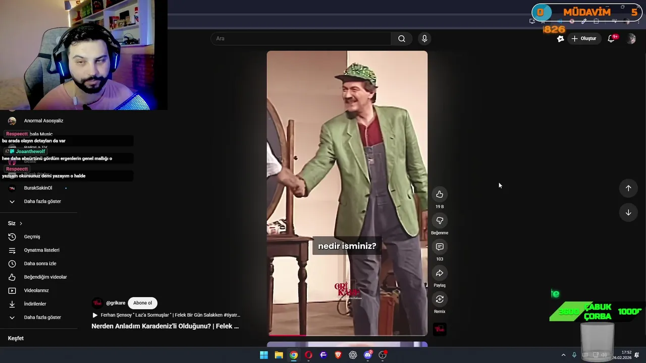Image resolution: width=646 pixels, height=363 pixels.
Task: Open YouTube notifications bell
Action: coord(611,38)
